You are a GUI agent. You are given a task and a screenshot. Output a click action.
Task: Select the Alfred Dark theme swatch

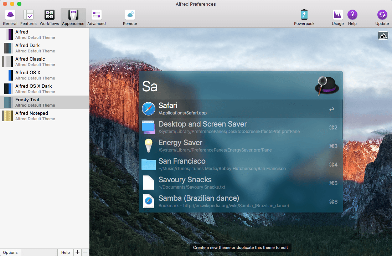click(8, 48)
